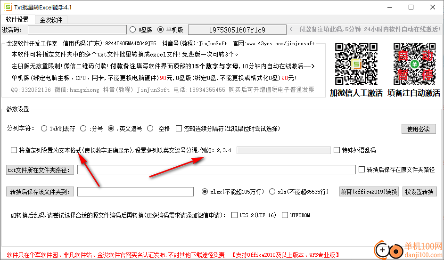Click the WeChat manual activation QR code

point(356,64)
